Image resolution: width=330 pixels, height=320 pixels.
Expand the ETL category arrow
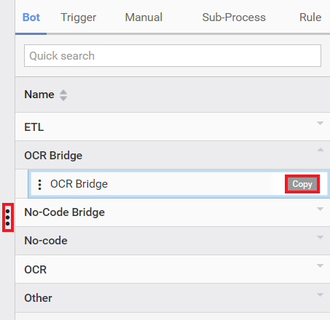(x=321, y=124)
